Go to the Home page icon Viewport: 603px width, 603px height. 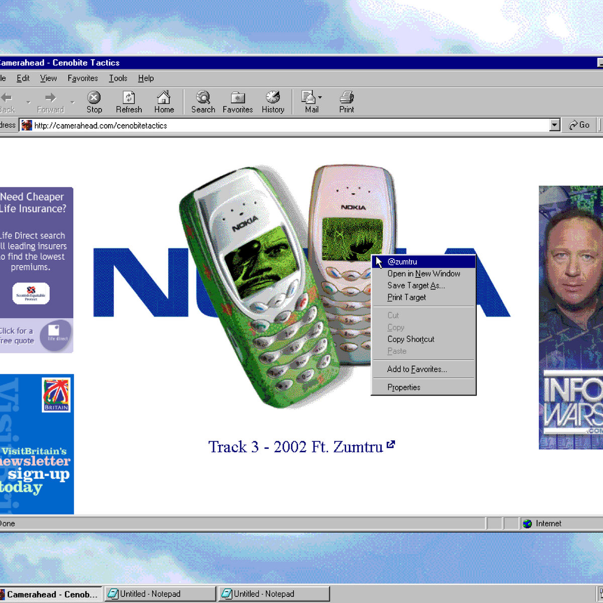(x=164, y=97)
